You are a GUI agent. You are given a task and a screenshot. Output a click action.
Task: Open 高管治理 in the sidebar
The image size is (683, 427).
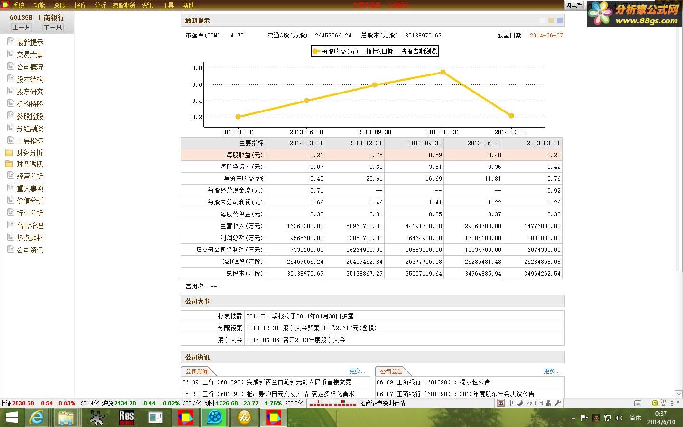tap(30, 225)
